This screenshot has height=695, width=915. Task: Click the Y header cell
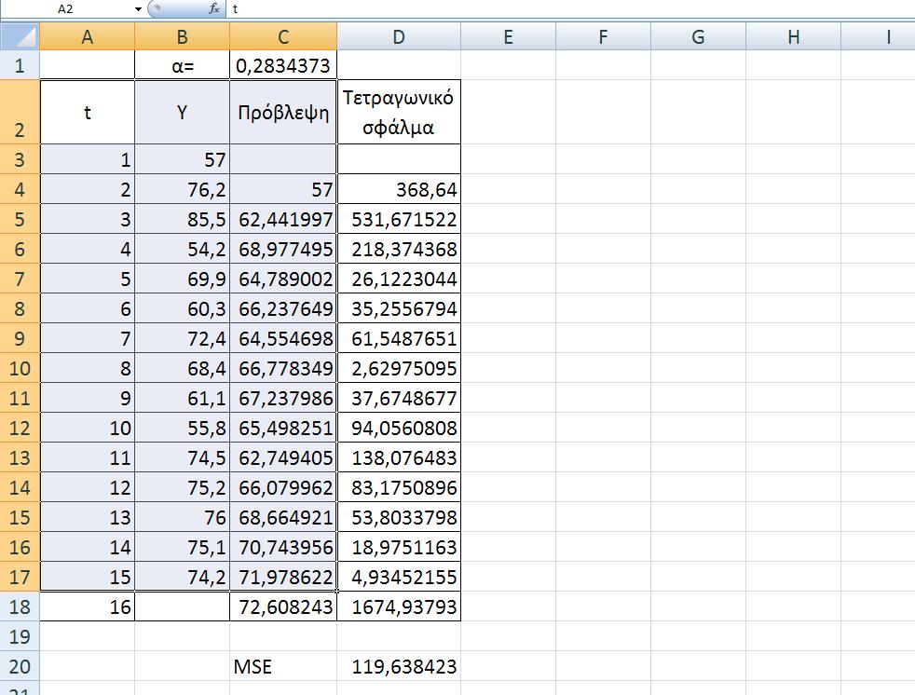point(182,112)
